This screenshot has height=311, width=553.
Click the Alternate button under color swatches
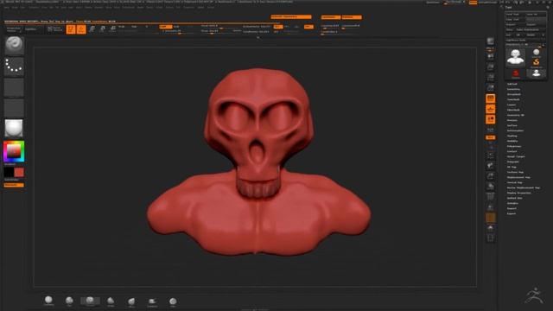pos(14,185)
